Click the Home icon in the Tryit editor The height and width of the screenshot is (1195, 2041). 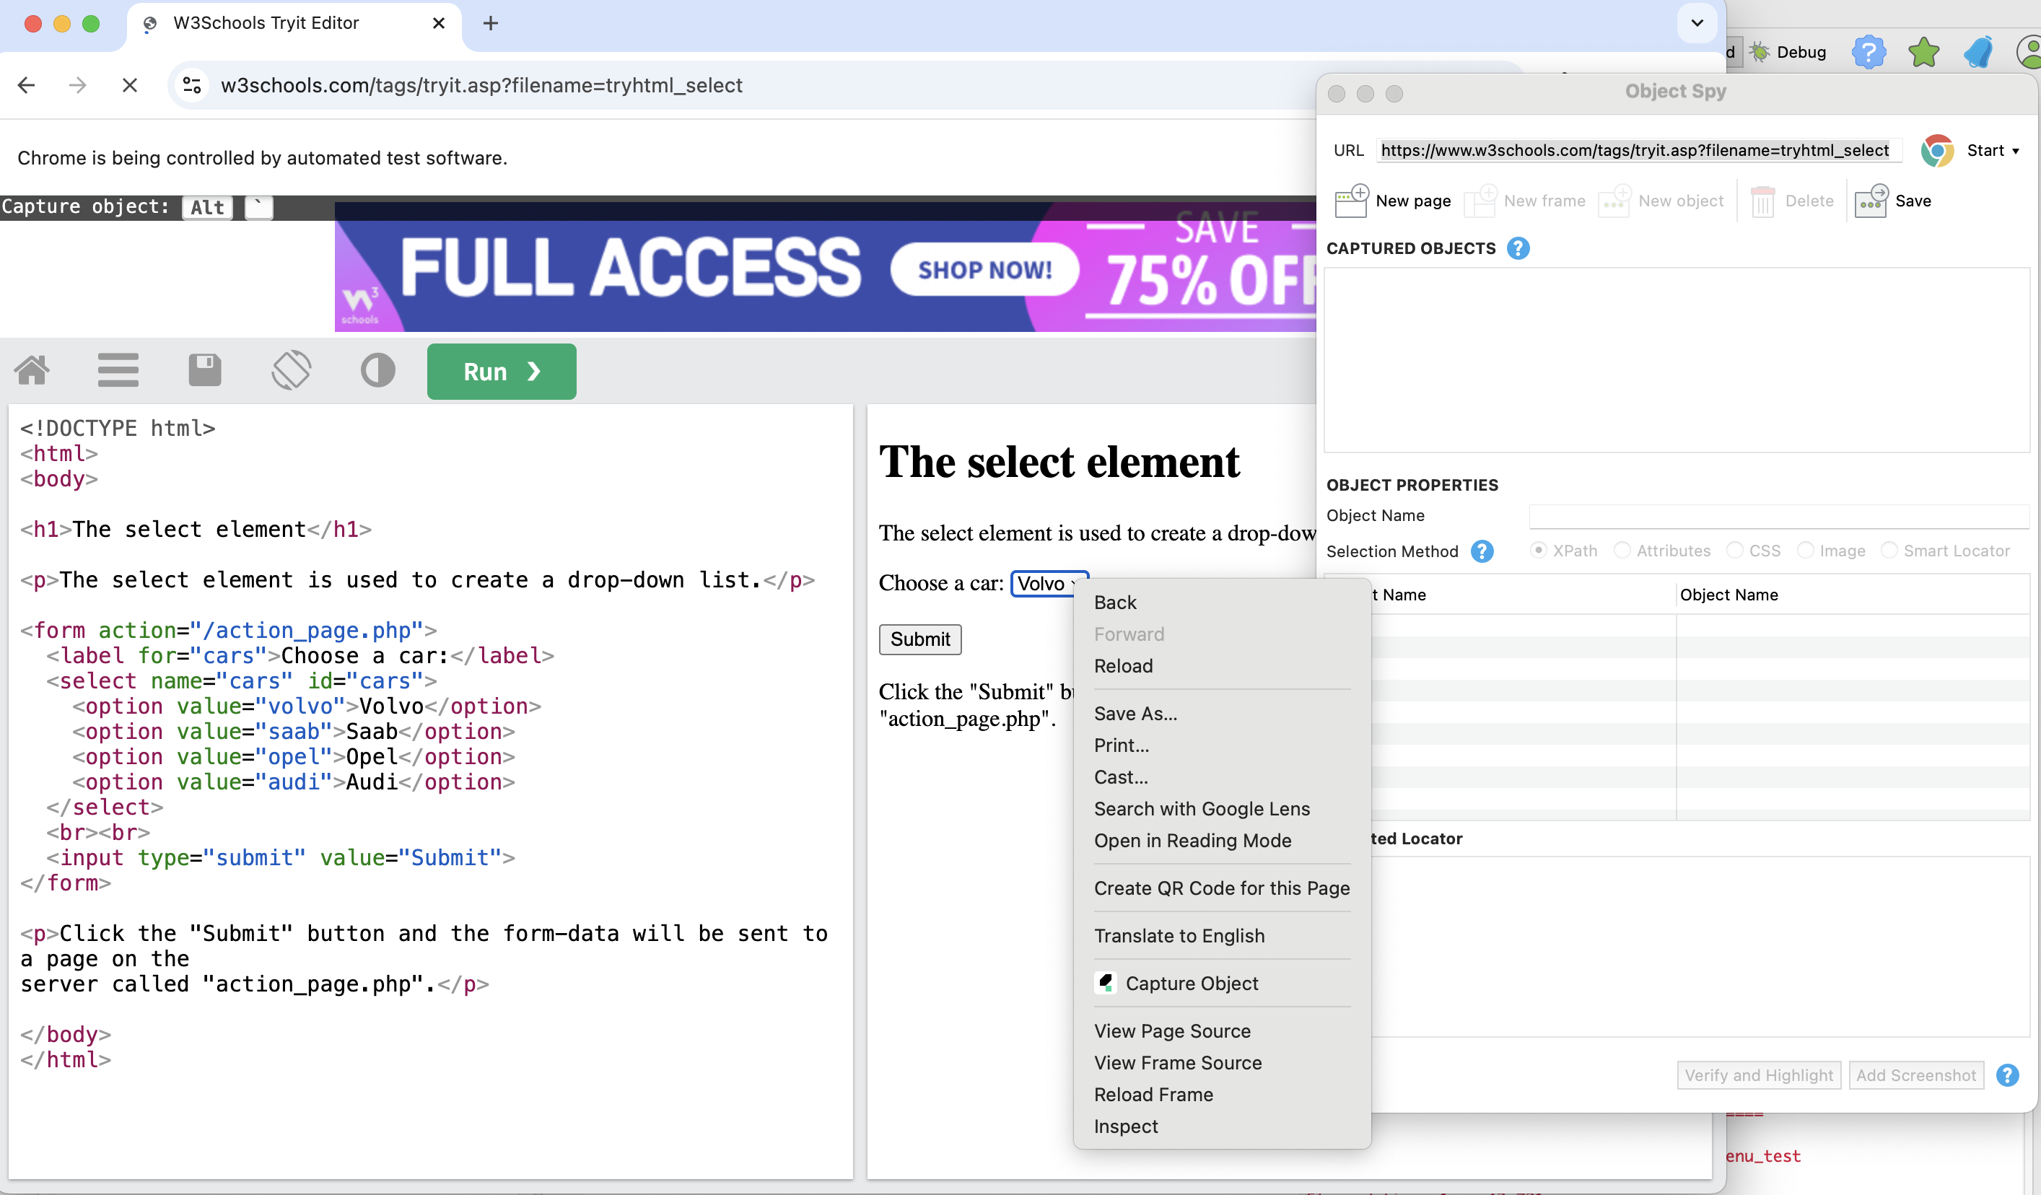pyautogui.click(x=32, y=370)
